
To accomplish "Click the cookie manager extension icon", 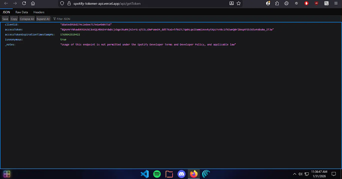I will 287,3.
